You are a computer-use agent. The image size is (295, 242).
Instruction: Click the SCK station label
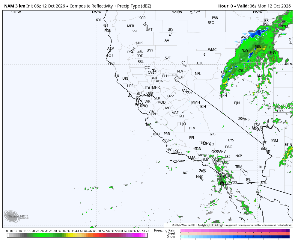pyautogui.click(x=157, y=98)
